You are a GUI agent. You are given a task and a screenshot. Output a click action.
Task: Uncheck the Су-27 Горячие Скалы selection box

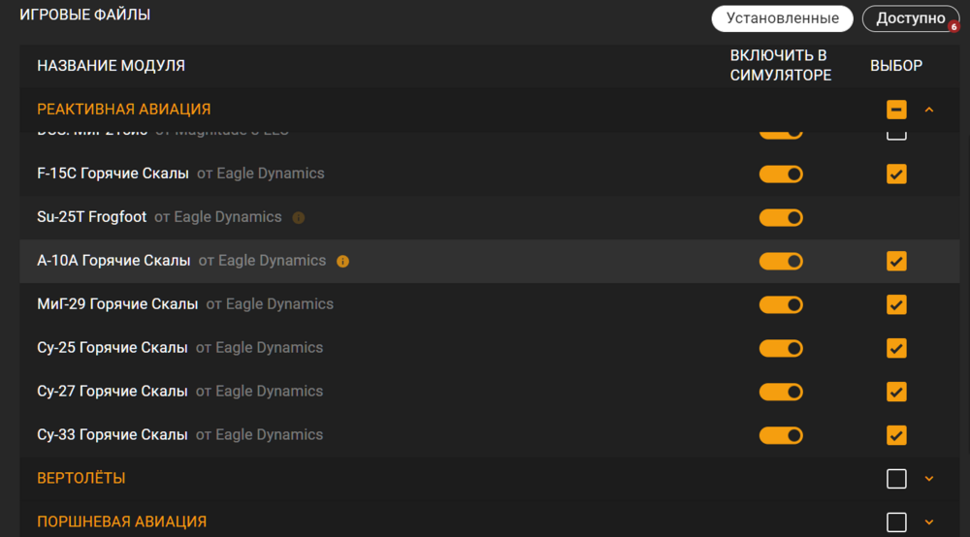(x=896, y=392)
